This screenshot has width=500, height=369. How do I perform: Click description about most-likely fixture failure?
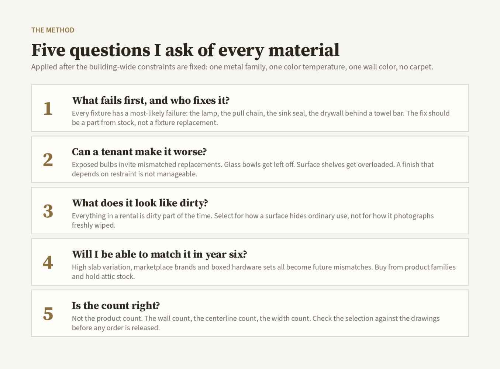[x=261, y=118]
